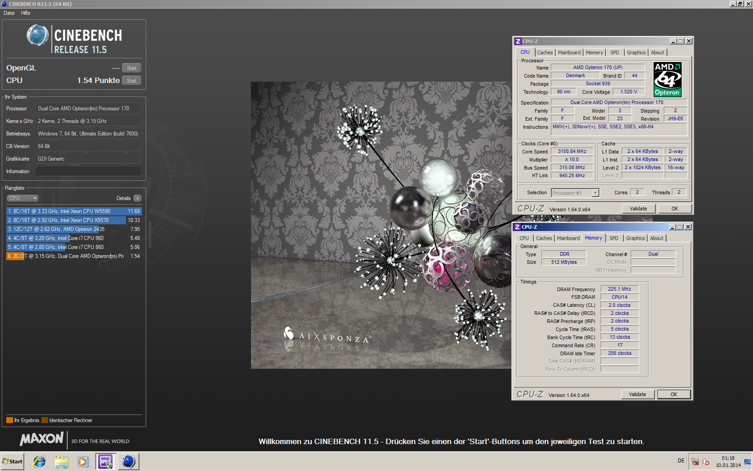Click Validate in lower CPU-Z Memory window
The image size is (753, 471).
pos(637,394)
